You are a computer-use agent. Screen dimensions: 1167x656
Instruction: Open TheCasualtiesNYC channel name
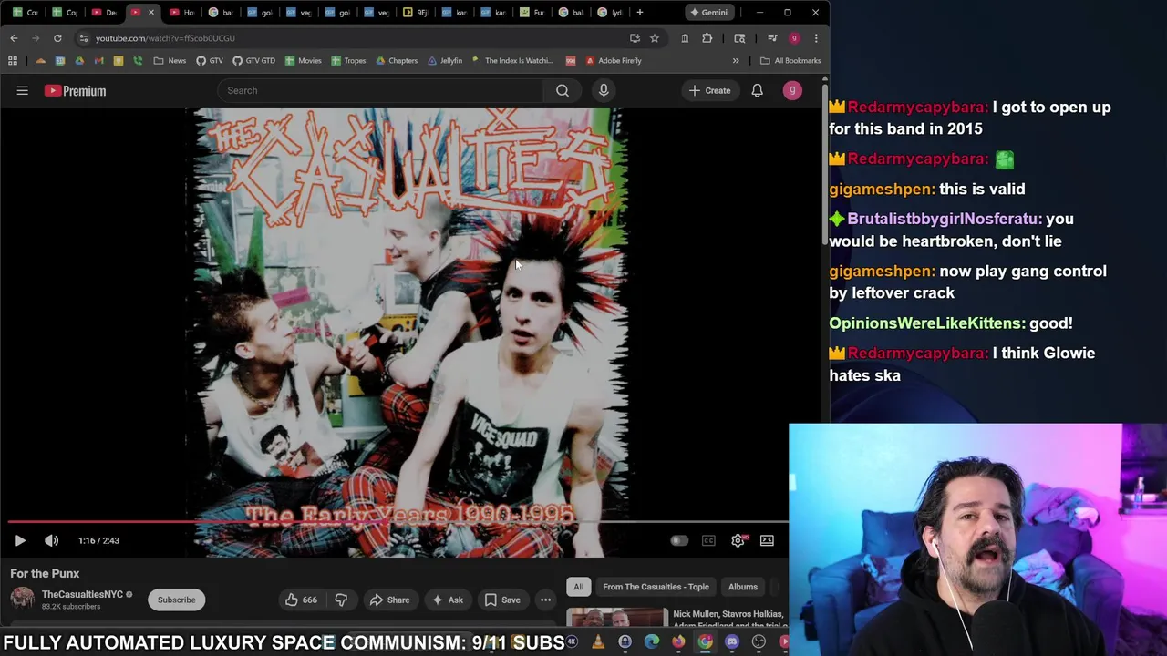[82, 594]
